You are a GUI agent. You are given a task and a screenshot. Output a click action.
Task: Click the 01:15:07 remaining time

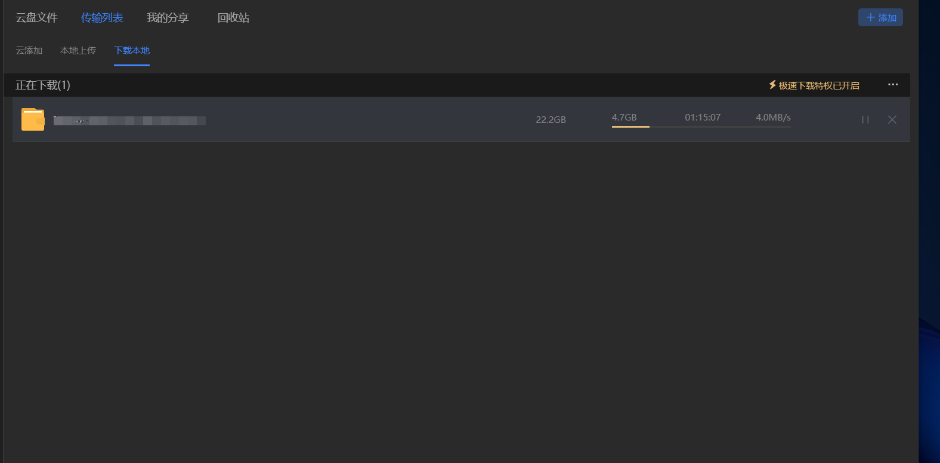pyautogui.click(x=703, y=118)
